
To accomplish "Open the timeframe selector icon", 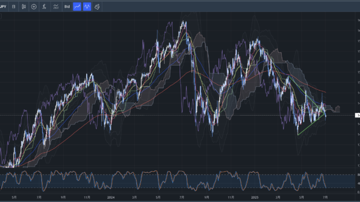I will 13,7.
